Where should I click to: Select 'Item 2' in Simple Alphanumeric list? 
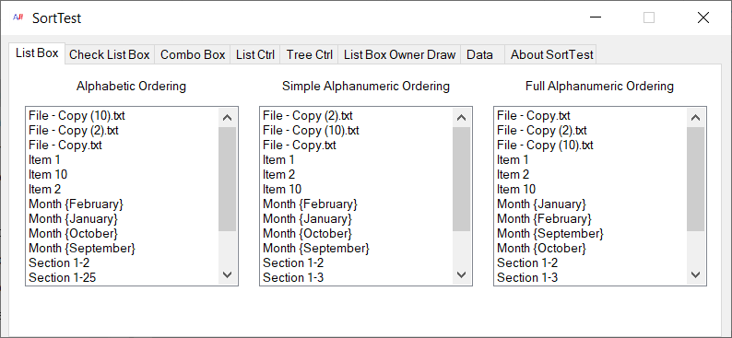pos(357,174)
